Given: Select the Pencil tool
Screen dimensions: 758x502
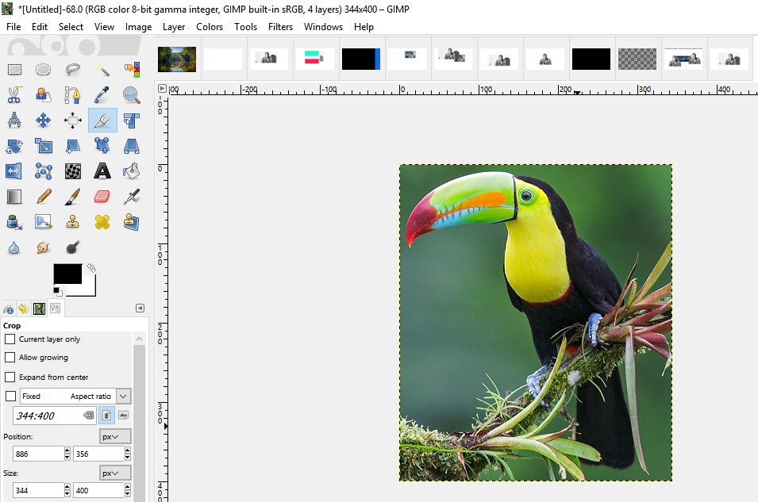Looking at the screenshot, I should pos(44,196).
